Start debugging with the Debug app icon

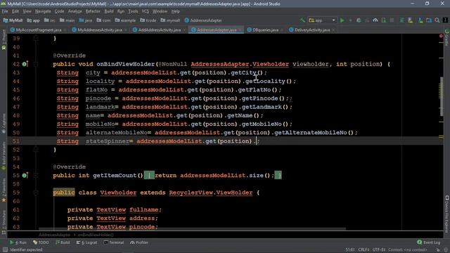point(359,20)
